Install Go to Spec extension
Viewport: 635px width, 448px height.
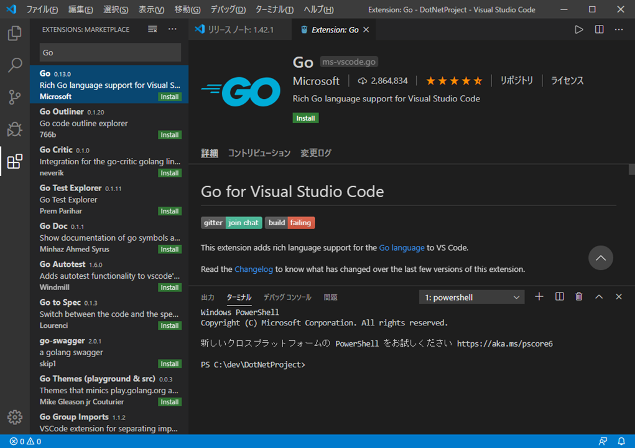(170, 325)
